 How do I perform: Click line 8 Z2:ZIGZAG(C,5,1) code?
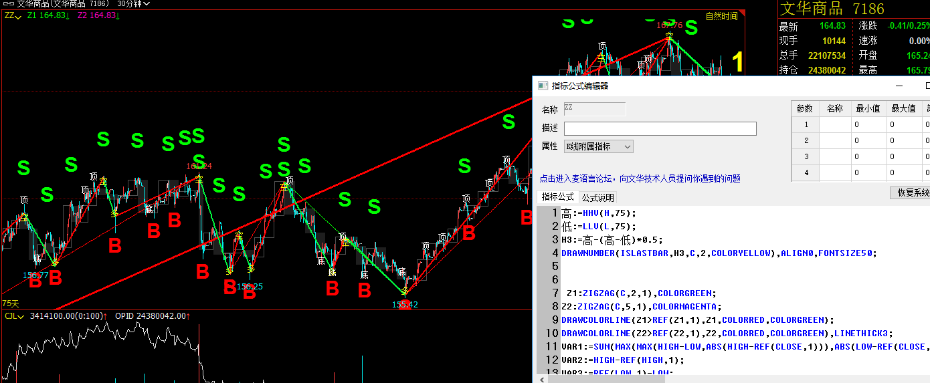(x=641, y=307)
